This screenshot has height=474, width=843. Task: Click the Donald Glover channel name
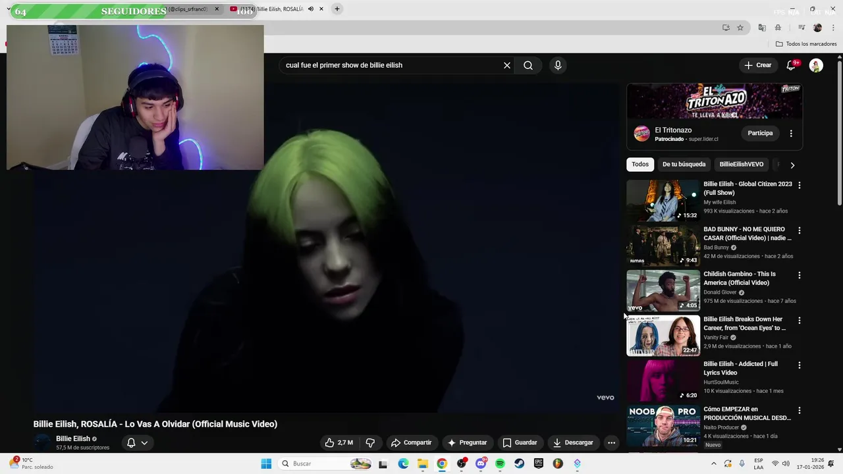click(720, 292)
